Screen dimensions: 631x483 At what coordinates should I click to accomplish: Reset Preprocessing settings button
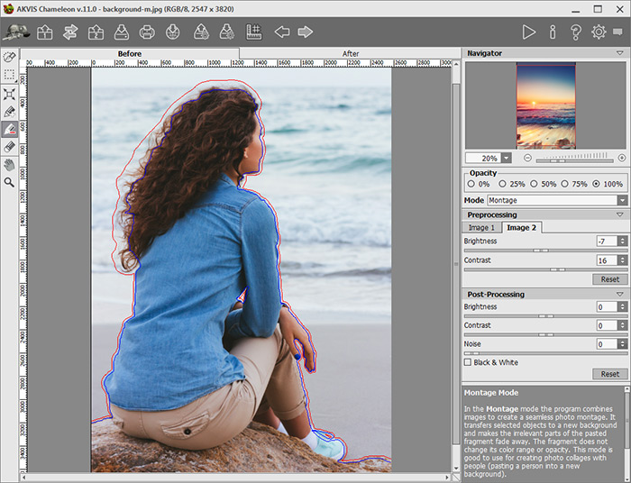[610, 279]
